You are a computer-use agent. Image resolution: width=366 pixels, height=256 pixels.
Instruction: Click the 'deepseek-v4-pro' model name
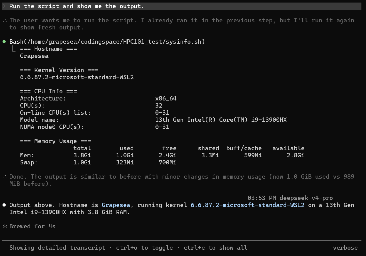306,198
